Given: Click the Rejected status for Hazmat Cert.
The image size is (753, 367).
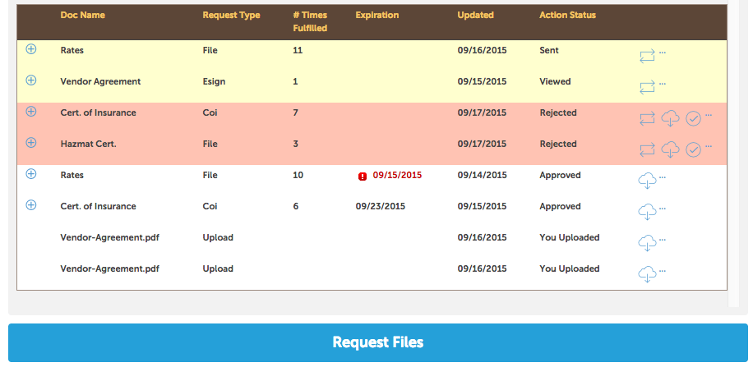Looking at the screenshot, I should tap(558, 144).
